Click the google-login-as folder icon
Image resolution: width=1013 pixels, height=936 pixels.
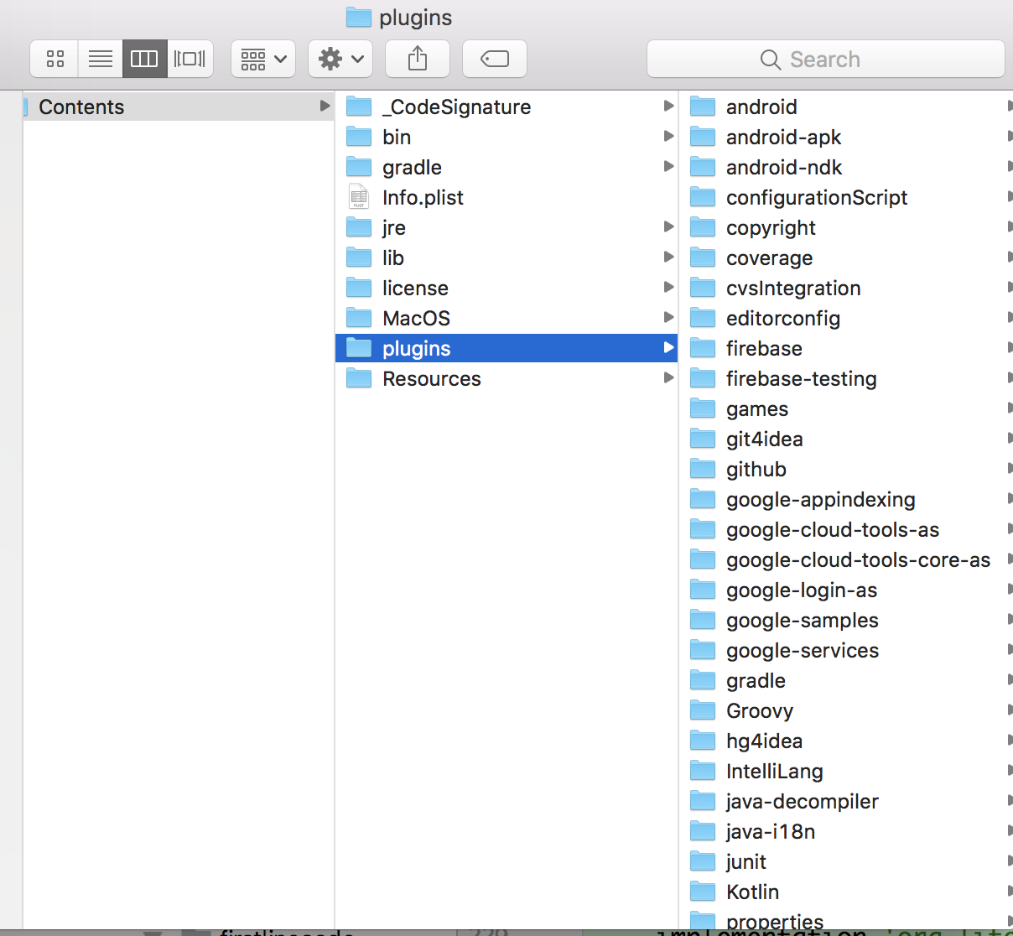point(703,590)
